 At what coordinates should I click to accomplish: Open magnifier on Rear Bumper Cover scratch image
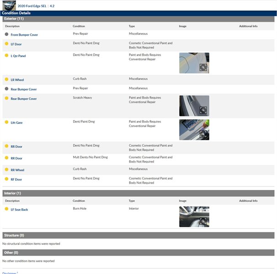(203, 110)
